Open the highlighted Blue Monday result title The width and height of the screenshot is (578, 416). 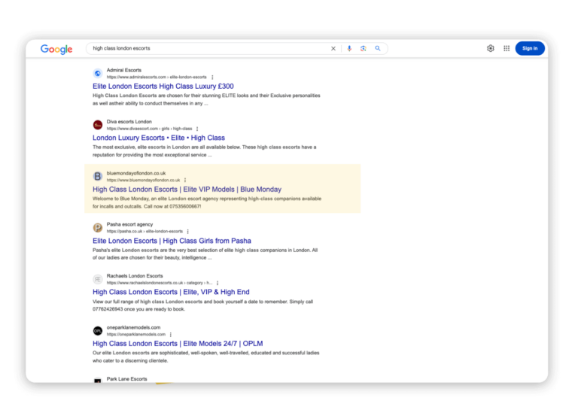(187, 190)
